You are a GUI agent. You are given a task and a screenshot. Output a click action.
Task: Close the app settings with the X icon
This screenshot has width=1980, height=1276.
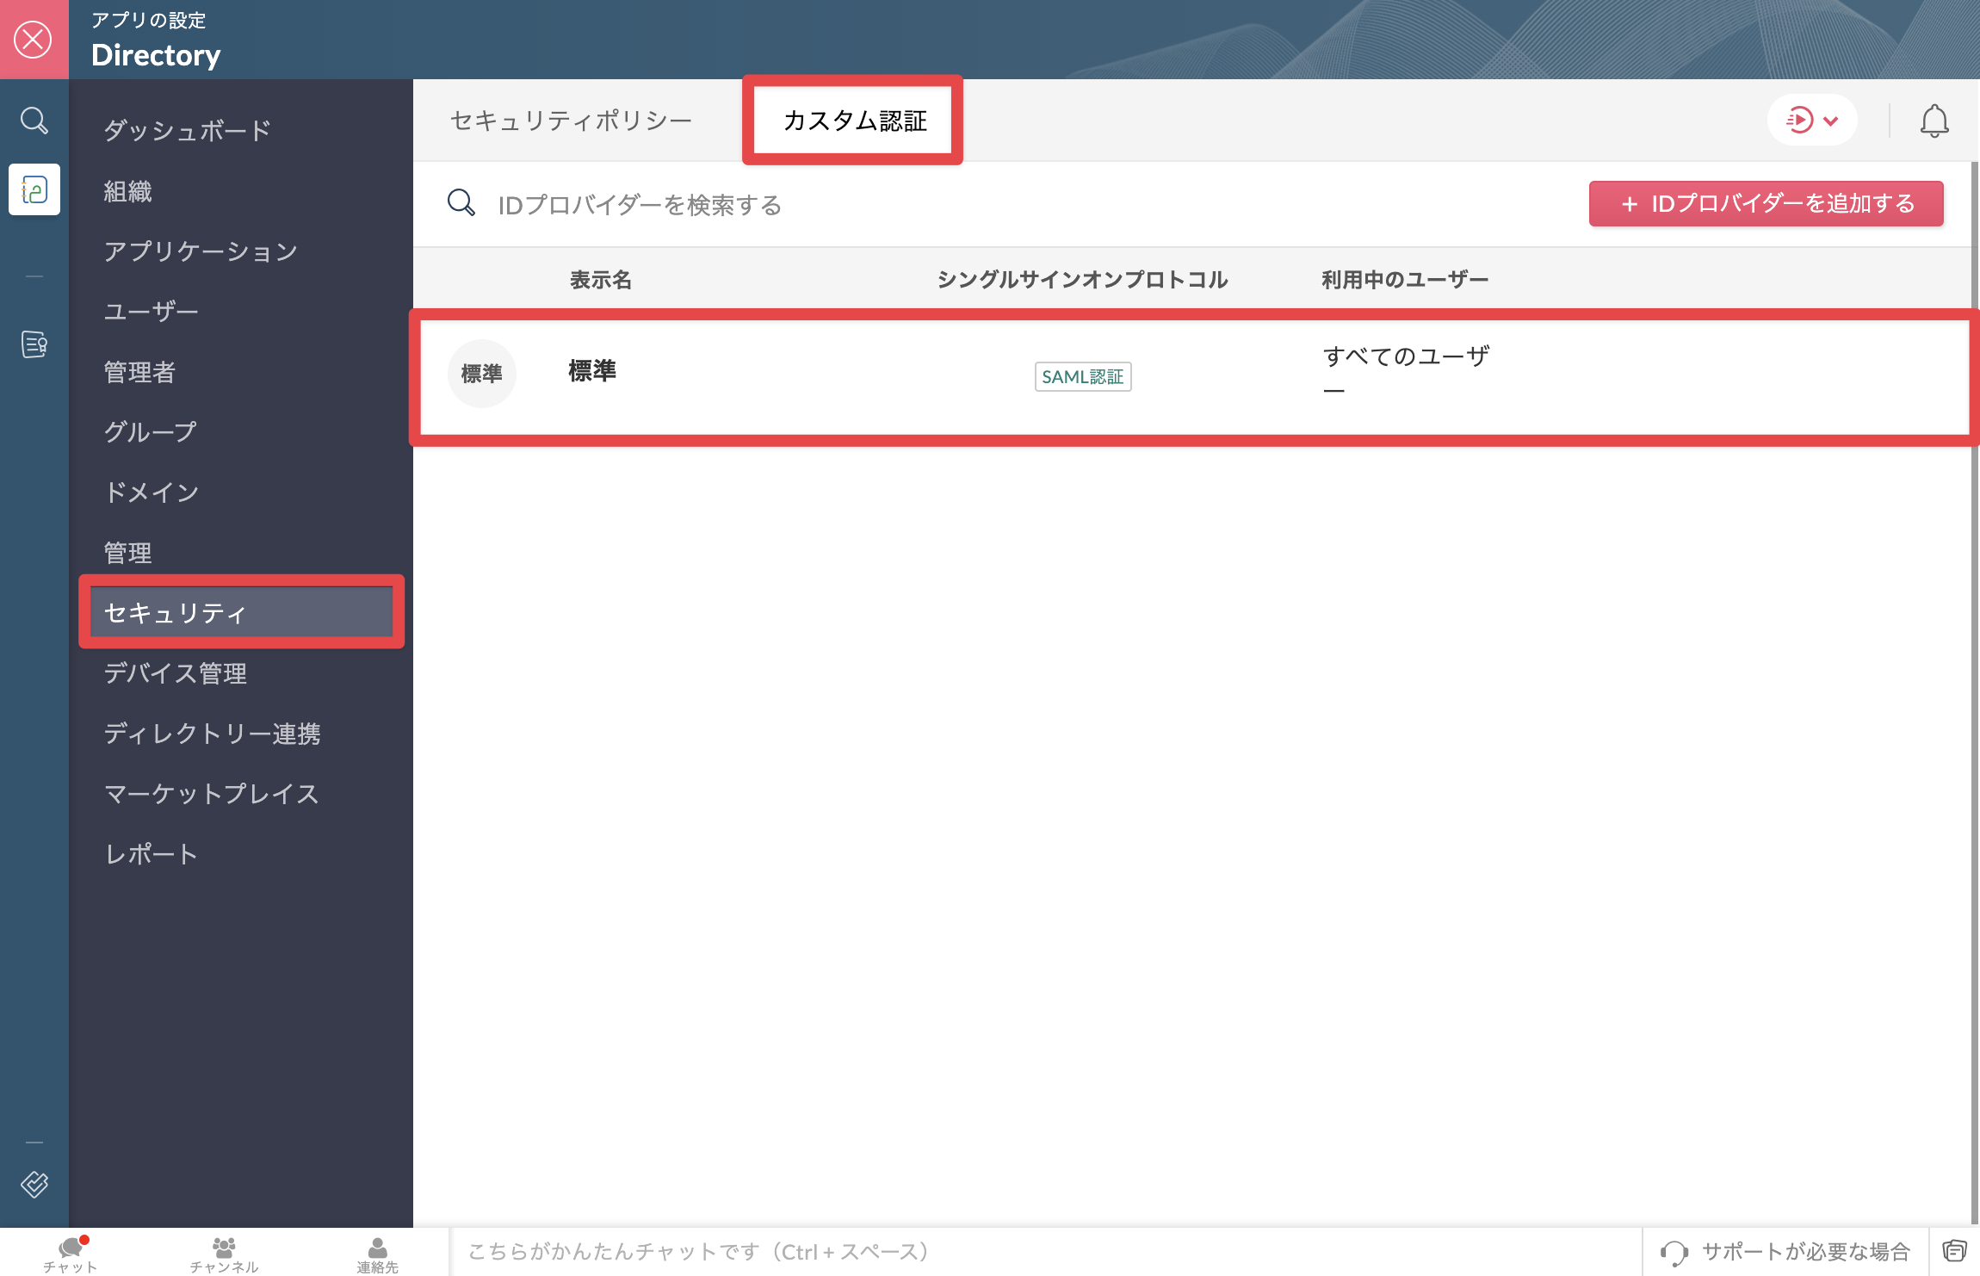34,40
